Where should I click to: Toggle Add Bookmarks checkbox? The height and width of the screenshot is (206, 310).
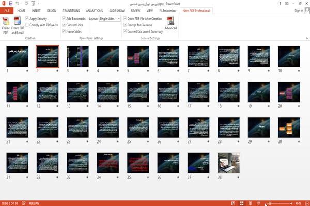point(64,19)
